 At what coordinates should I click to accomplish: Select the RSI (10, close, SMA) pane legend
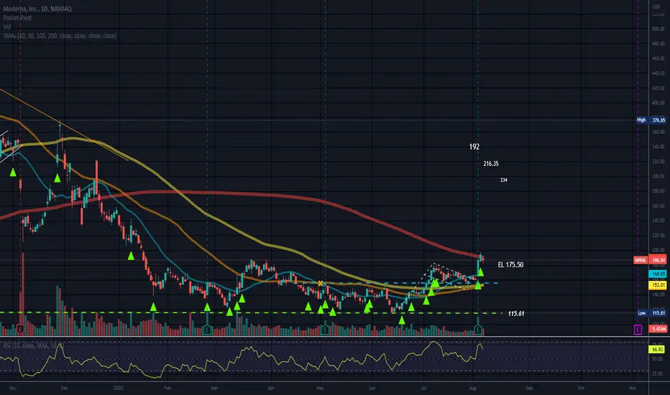point(33,345)
